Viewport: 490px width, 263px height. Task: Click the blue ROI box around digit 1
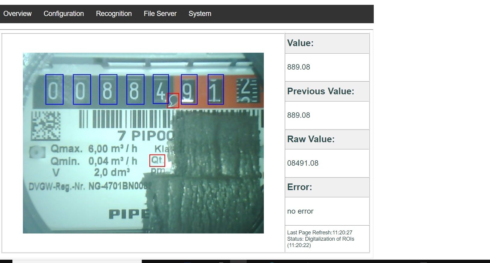[x=216, y=89]
